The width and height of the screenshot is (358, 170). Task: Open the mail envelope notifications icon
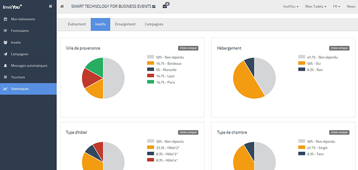point(165,6)
